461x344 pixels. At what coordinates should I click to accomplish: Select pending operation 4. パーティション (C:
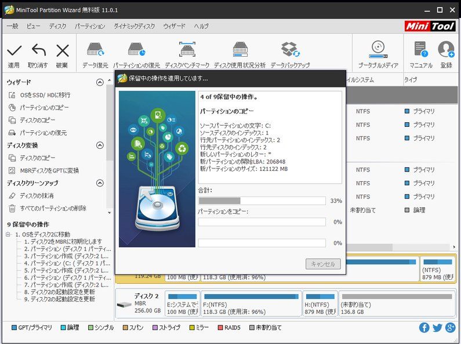tap(67, 264)
